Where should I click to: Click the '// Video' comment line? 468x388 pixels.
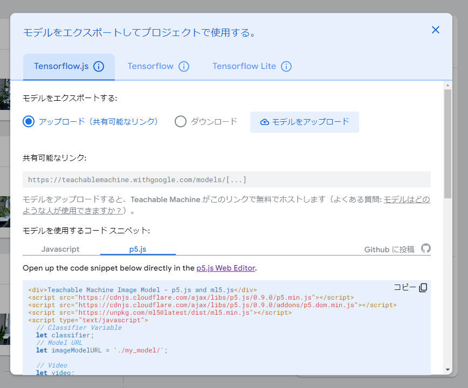pyautogui.click(x=52, y=365)
